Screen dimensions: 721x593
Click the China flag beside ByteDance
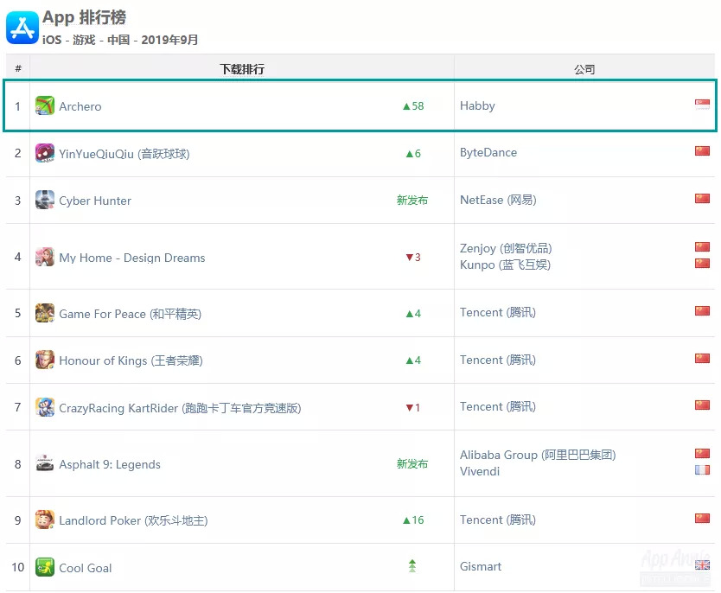click(702, 150)
